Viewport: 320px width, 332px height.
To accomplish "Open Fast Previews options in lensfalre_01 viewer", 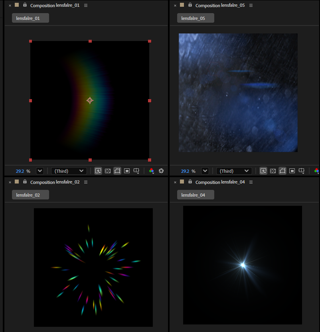I will click(98, 171).
